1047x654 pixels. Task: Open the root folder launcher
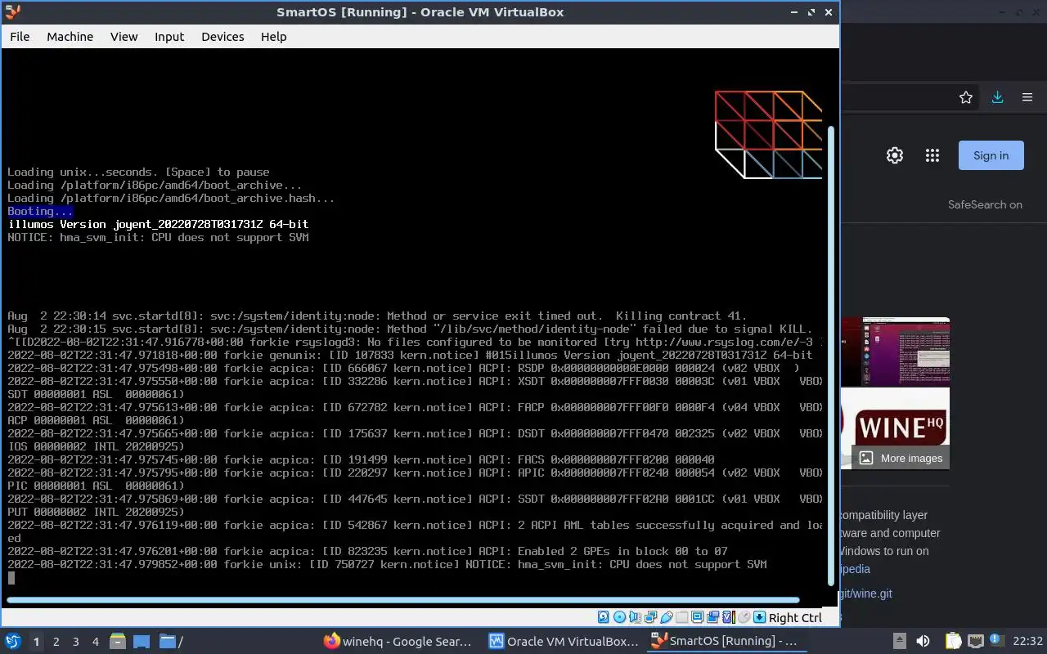[171, 642]
